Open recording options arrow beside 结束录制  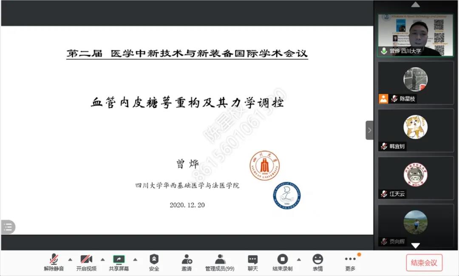299,259
